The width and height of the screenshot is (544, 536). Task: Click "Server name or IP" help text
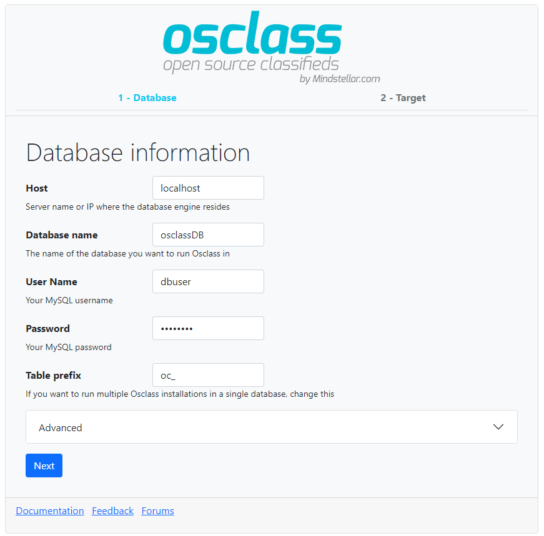127,207
